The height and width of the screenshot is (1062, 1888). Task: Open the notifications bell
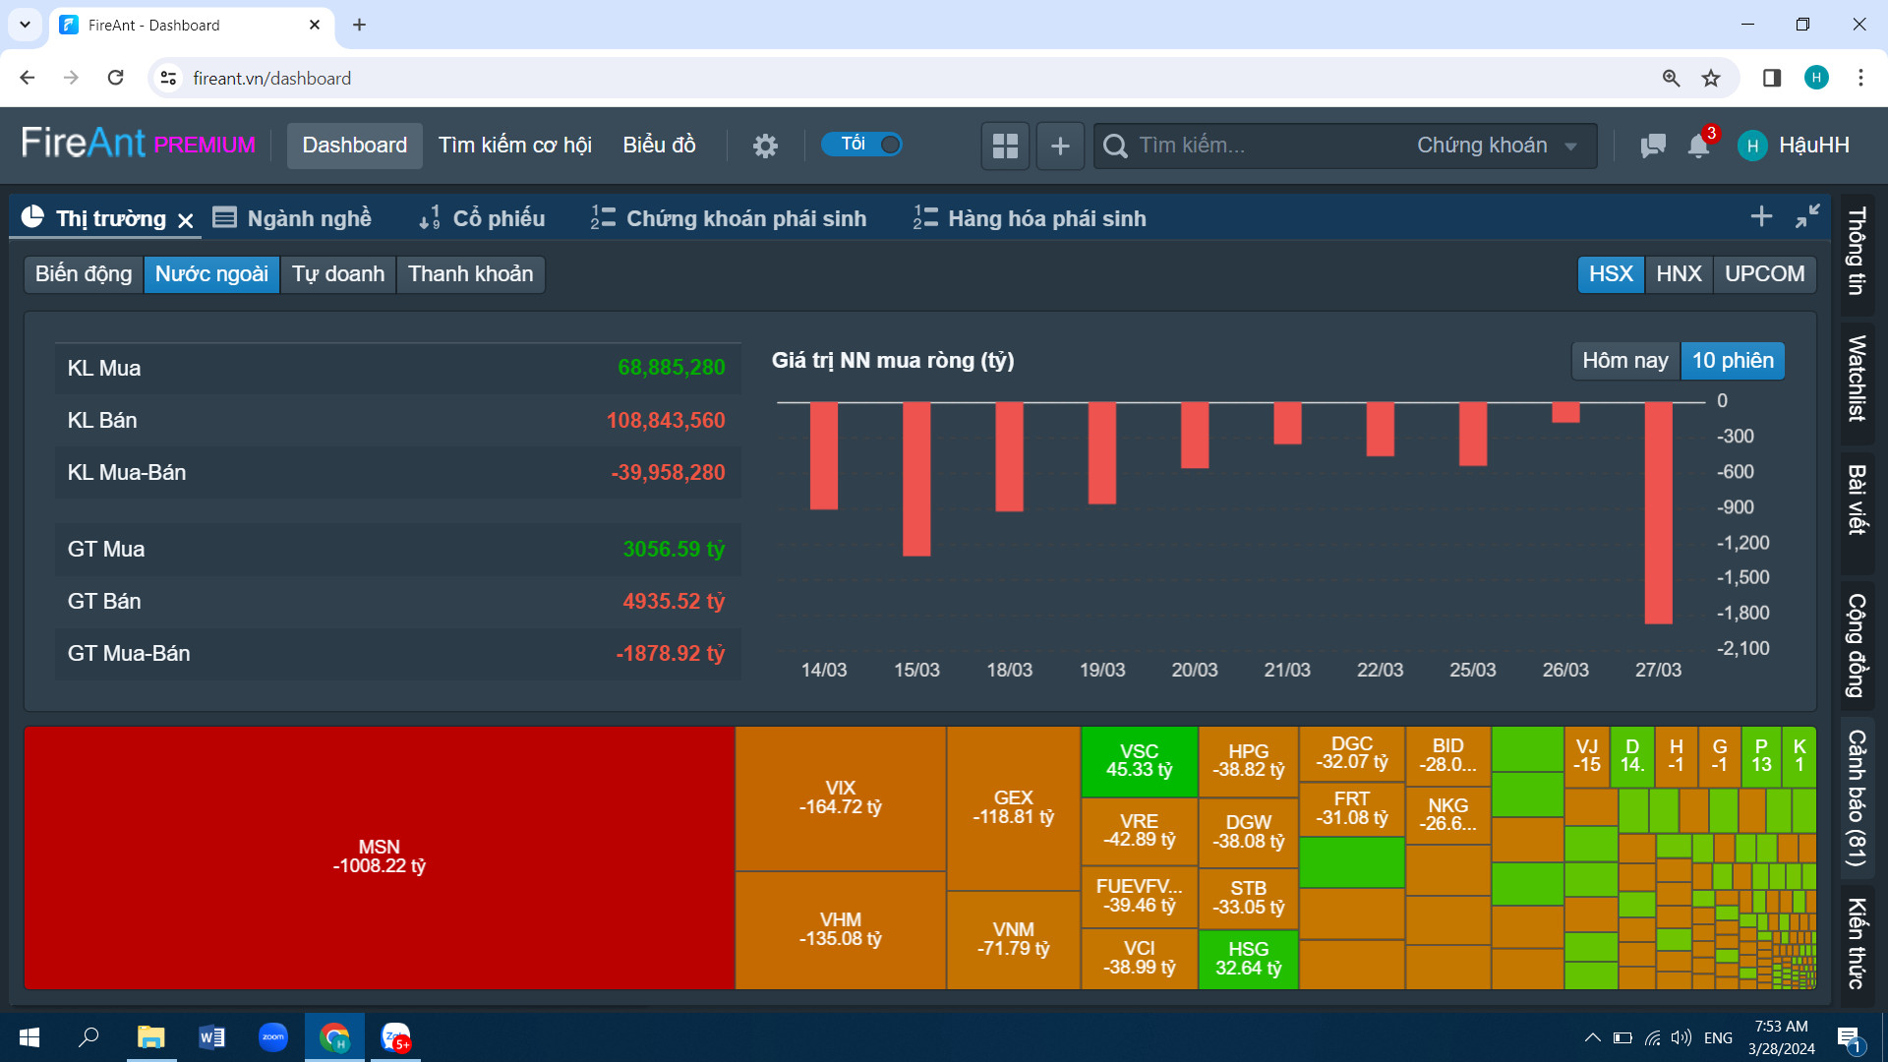(x=1698, y=146)
